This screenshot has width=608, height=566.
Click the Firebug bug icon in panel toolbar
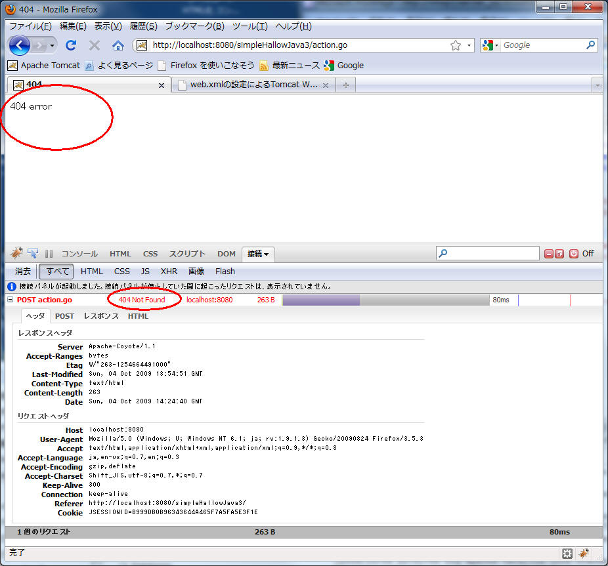(x=17, y=253)
